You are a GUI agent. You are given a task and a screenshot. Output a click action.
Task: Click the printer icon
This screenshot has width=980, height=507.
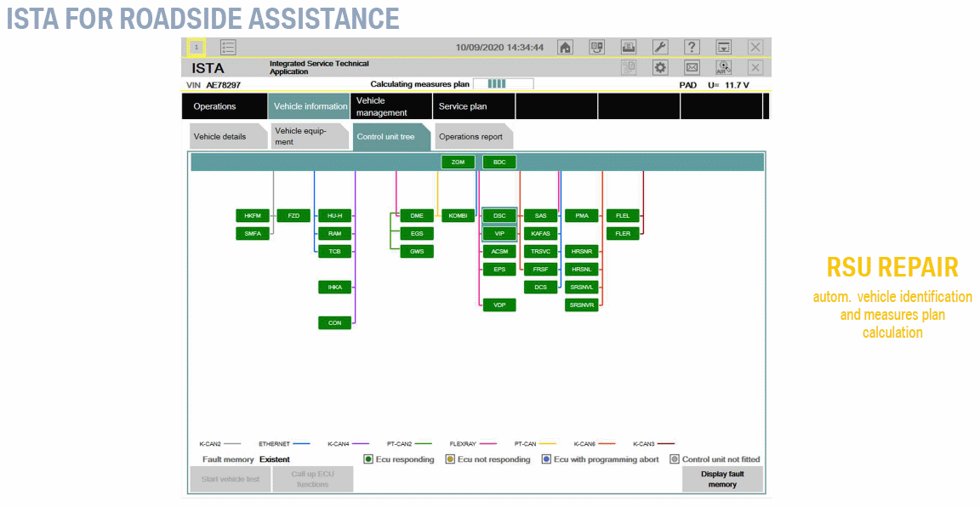pos(629,48)
